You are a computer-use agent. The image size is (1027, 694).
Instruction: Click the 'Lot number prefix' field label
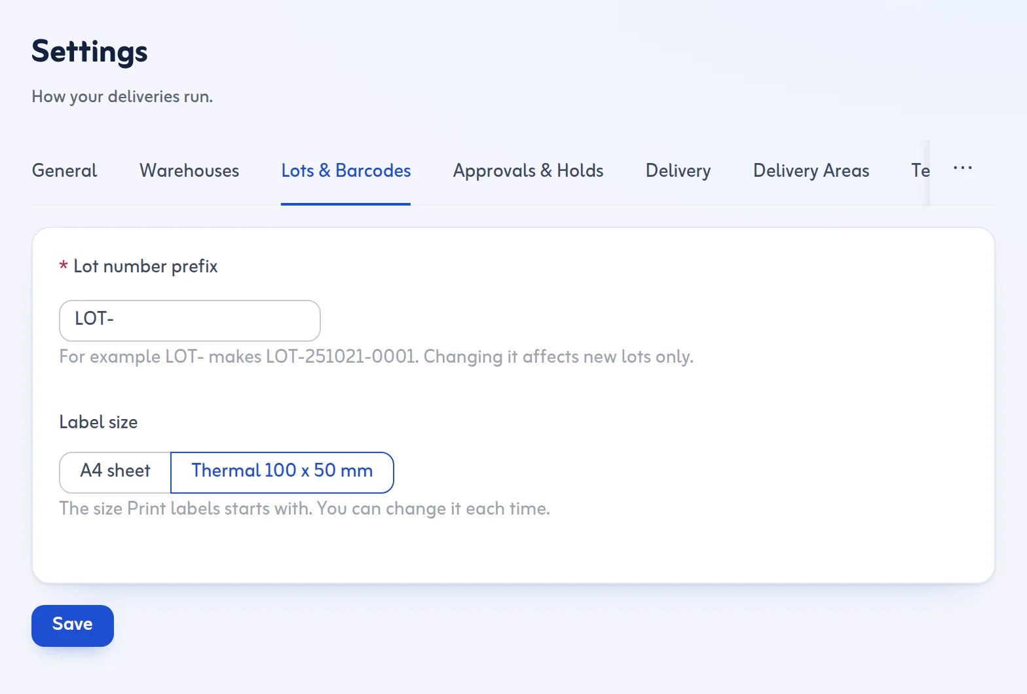pos(145,266)
